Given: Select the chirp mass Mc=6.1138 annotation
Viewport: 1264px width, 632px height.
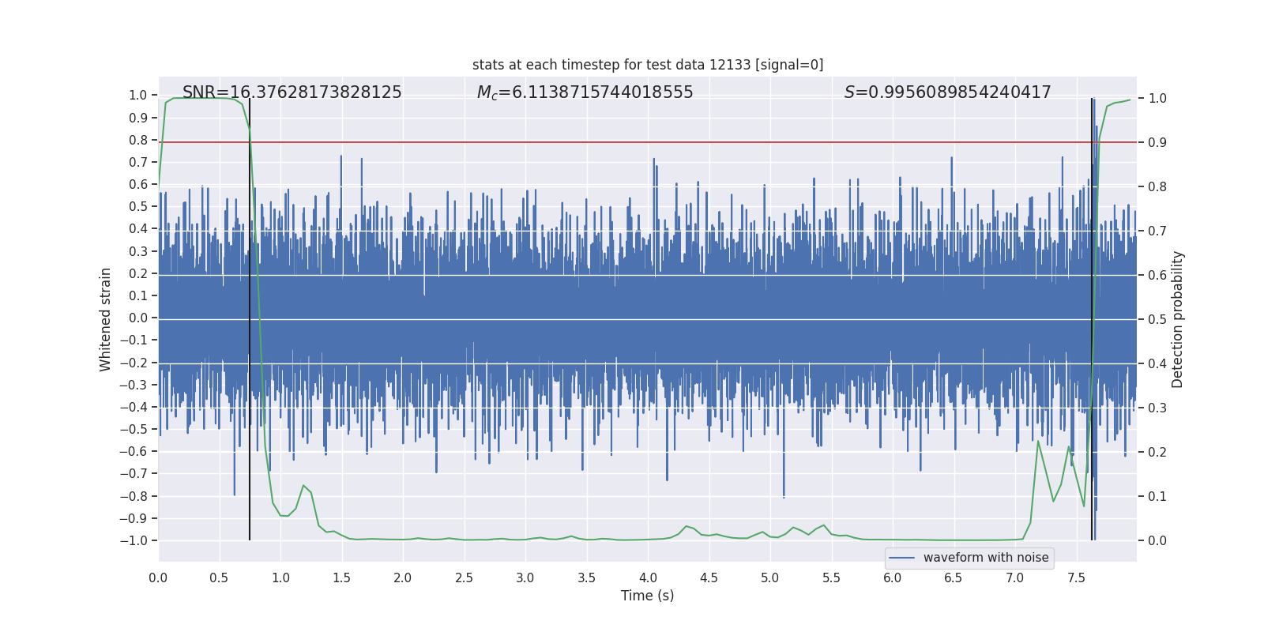Looking at the screenshot, I should point(585,92).
